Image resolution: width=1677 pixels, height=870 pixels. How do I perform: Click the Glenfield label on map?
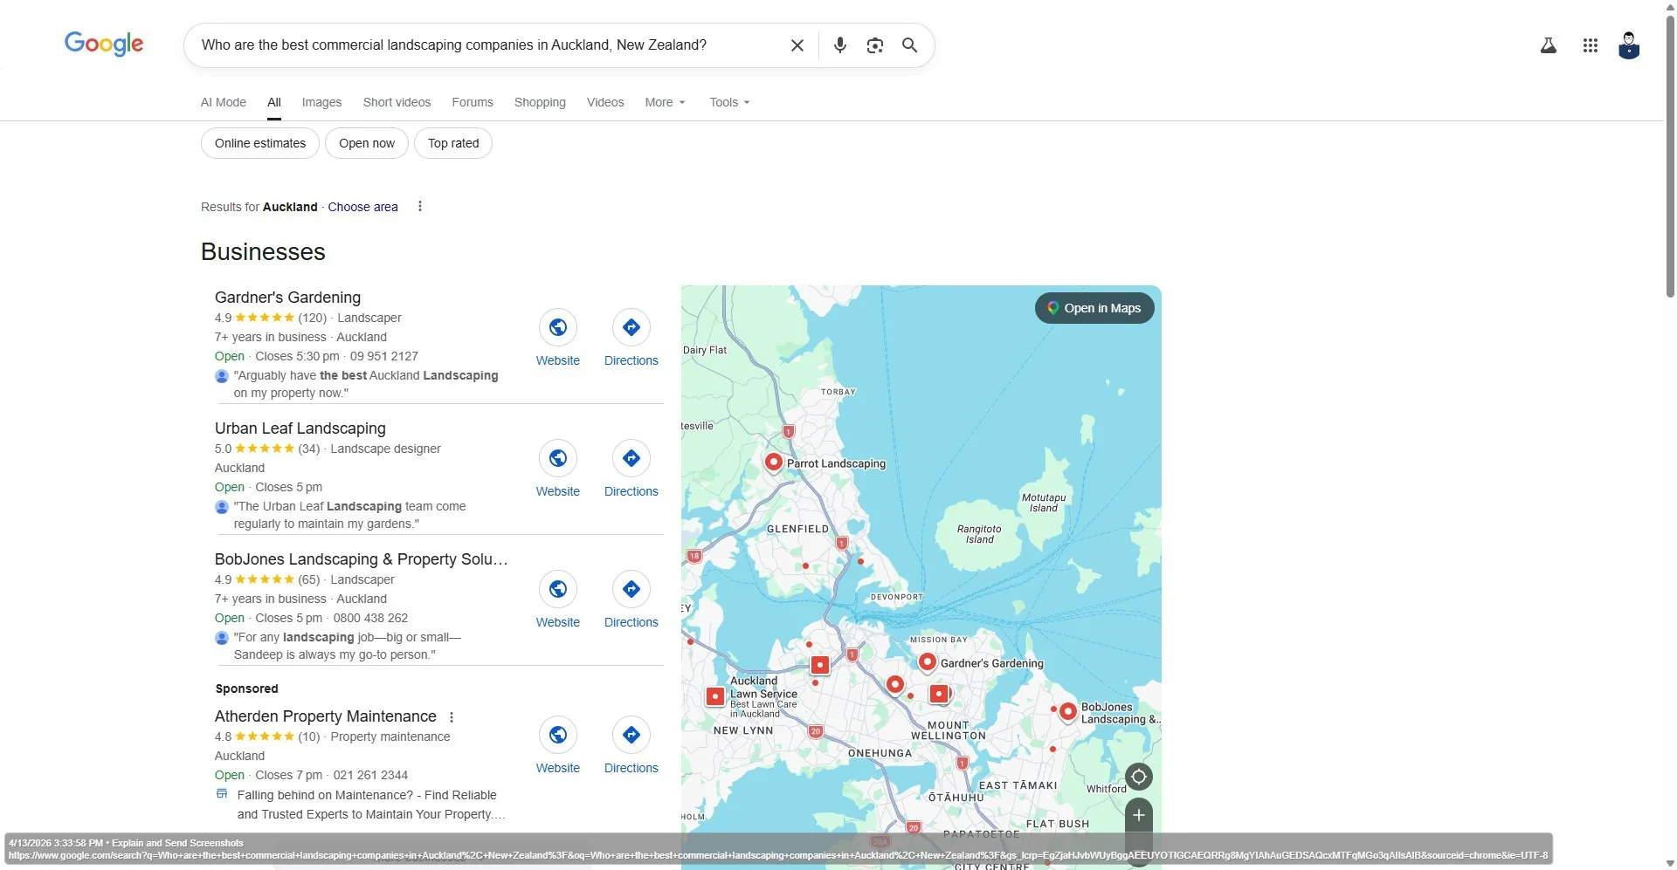tap(797, 529)
